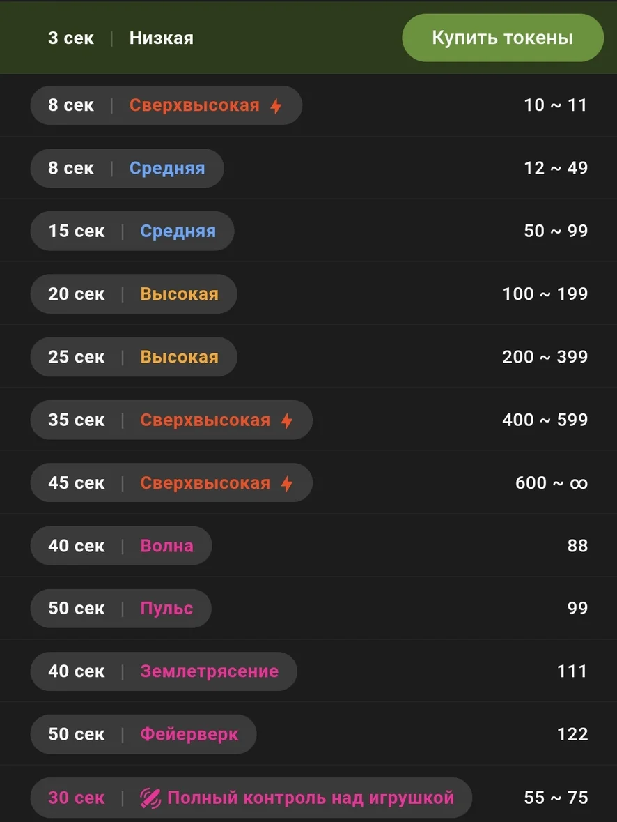This screenshot has width=617, height=822.
Task: Click the 10 ~ 11 token range
Action: (556, 106)
